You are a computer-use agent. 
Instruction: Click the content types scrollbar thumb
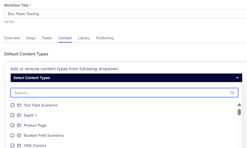click(x=239, y=112)
